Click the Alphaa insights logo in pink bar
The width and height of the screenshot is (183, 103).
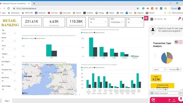click(x=153, y=100)
